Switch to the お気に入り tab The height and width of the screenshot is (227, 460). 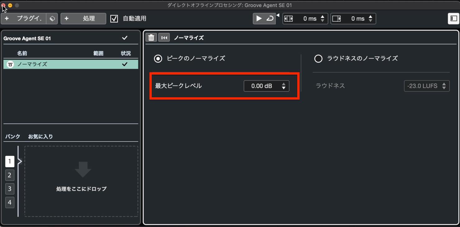click(40, 136)
